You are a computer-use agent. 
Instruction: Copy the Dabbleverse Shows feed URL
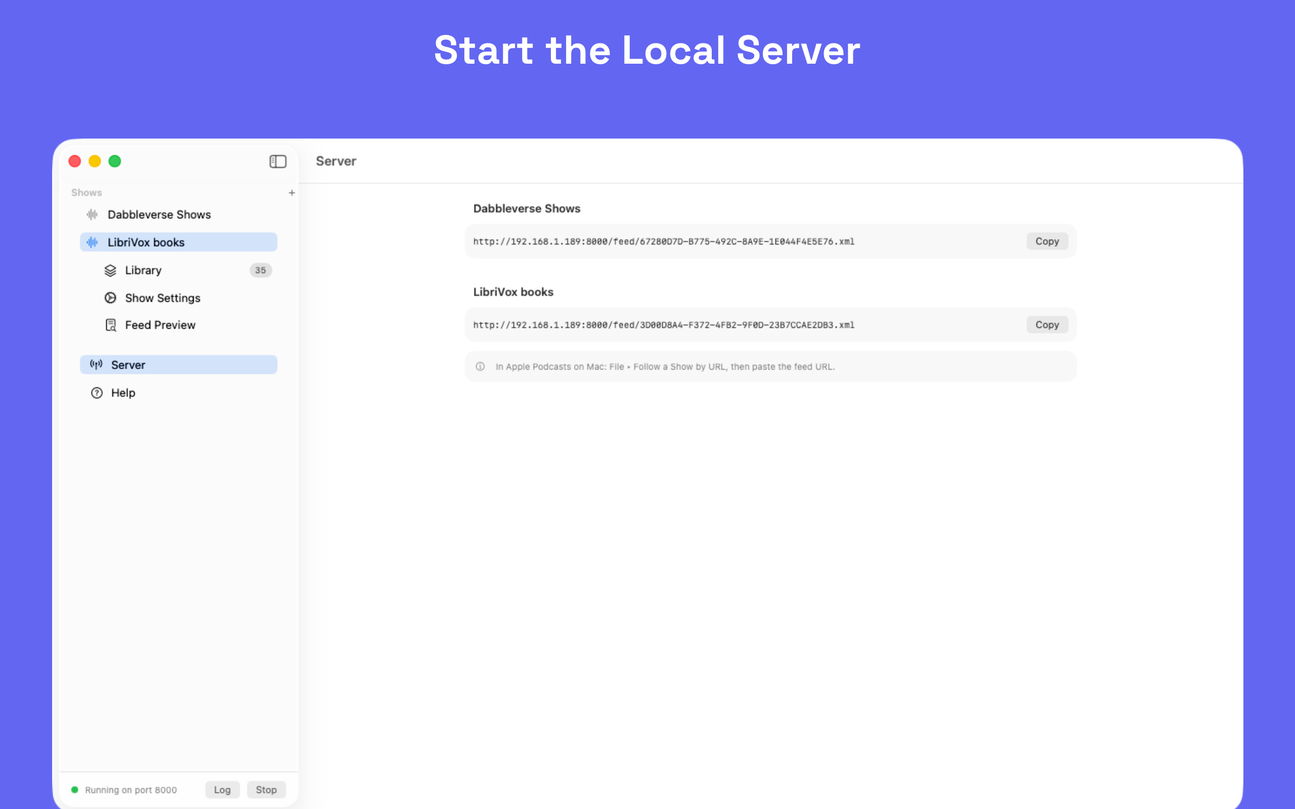1047,241
